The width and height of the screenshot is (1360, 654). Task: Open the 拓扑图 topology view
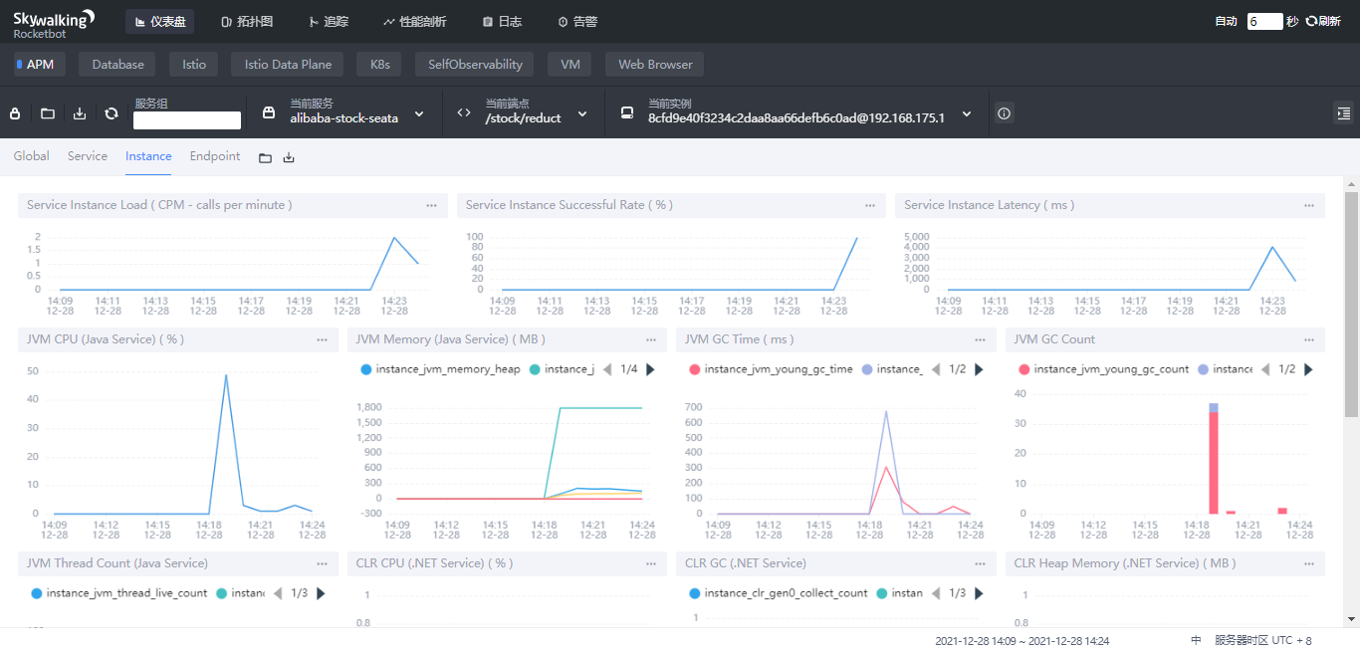(247, 21)
